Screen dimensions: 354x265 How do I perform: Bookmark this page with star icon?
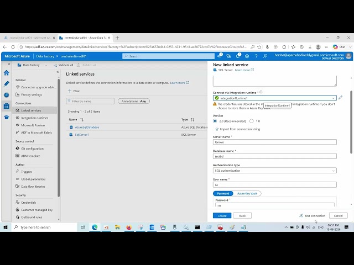259,47
